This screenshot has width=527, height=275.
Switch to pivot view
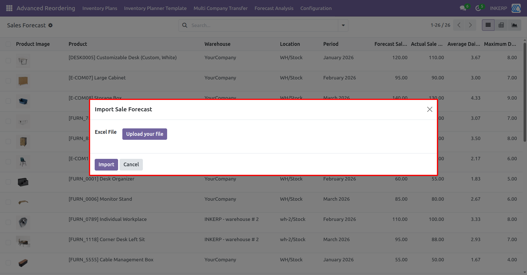(x=501, y=25)
